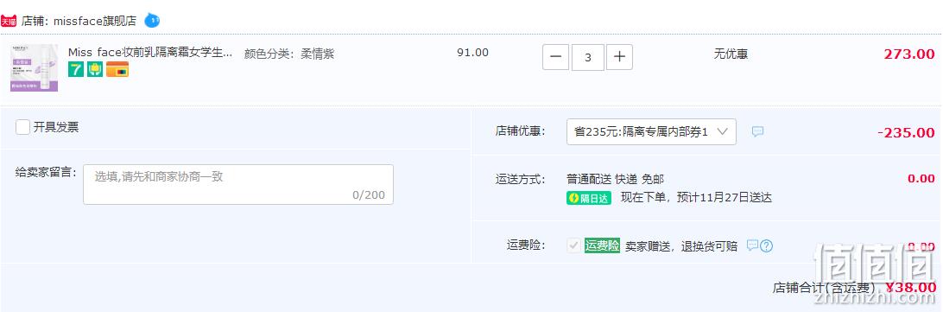Viewport: 943px width, 312px height.
Task: Click the comment bubble beside the store coupon
Action: point(758,131)
